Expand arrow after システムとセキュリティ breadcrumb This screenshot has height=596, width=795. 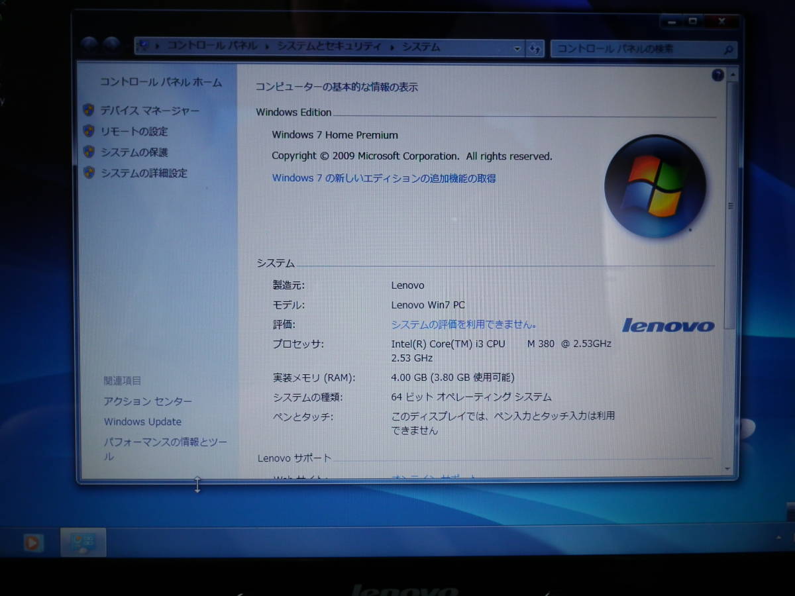pos(392,47)
